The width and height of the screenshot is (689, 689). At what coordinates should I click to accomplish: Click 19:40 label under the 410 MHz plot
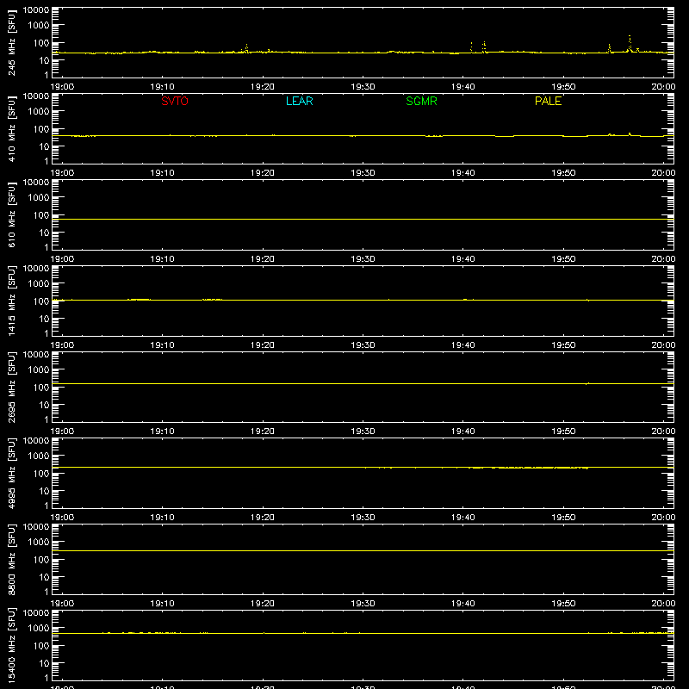pyautogui.click(x=463, y=173)
